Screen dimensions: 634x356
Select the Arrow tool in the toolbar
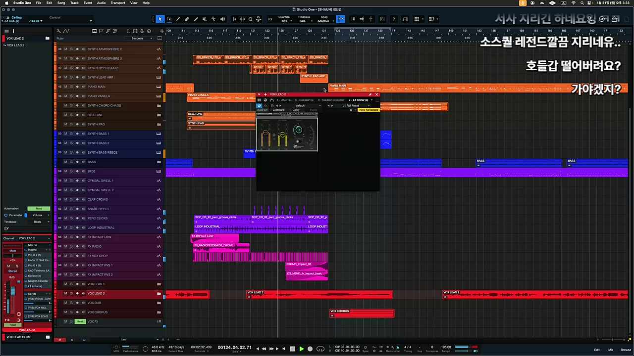point(160,19)
